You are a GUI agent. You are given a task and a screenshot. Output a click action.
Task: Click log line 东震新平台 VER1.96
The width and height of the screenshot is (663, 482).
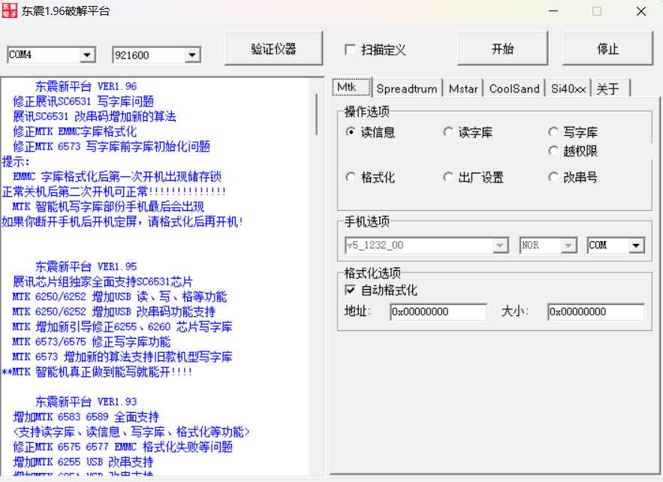[86, 86]
